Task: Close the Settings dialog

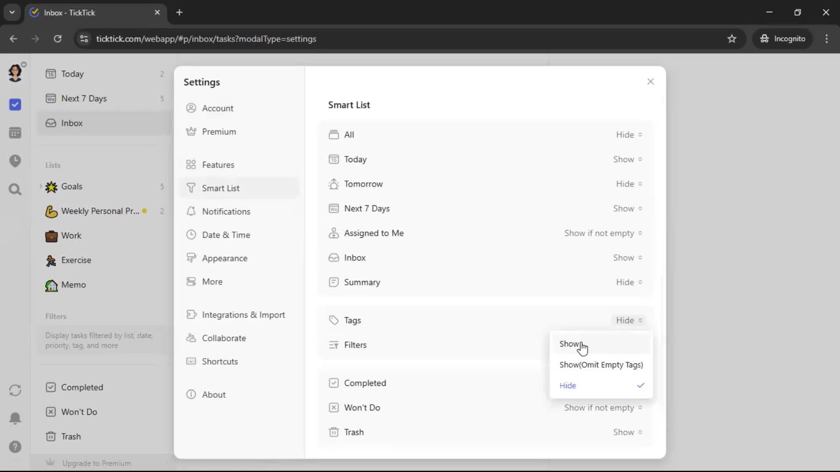Action: [650, 82]
